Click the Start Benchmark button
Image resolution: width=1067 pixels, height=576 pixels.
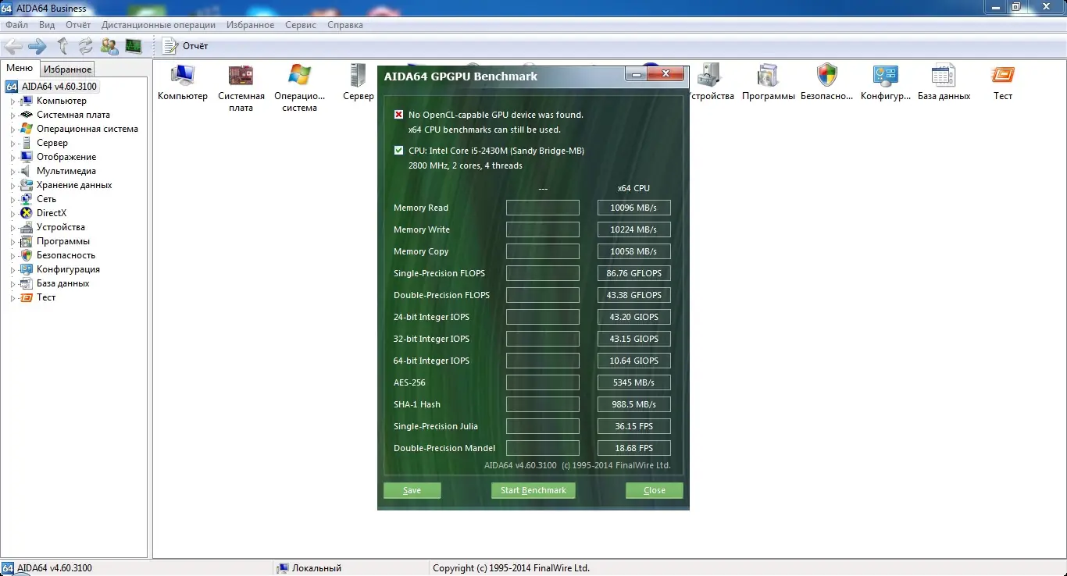click(x=533, y=490)
